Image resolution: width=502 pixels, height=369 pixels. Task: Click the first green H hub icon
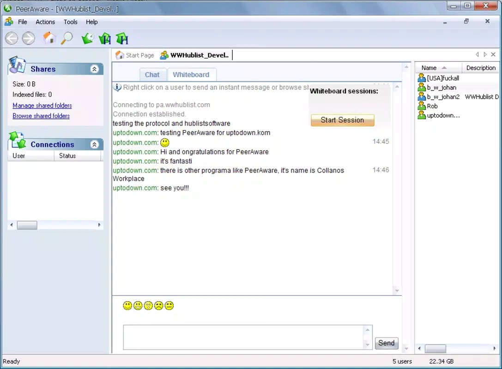[105, 39]
